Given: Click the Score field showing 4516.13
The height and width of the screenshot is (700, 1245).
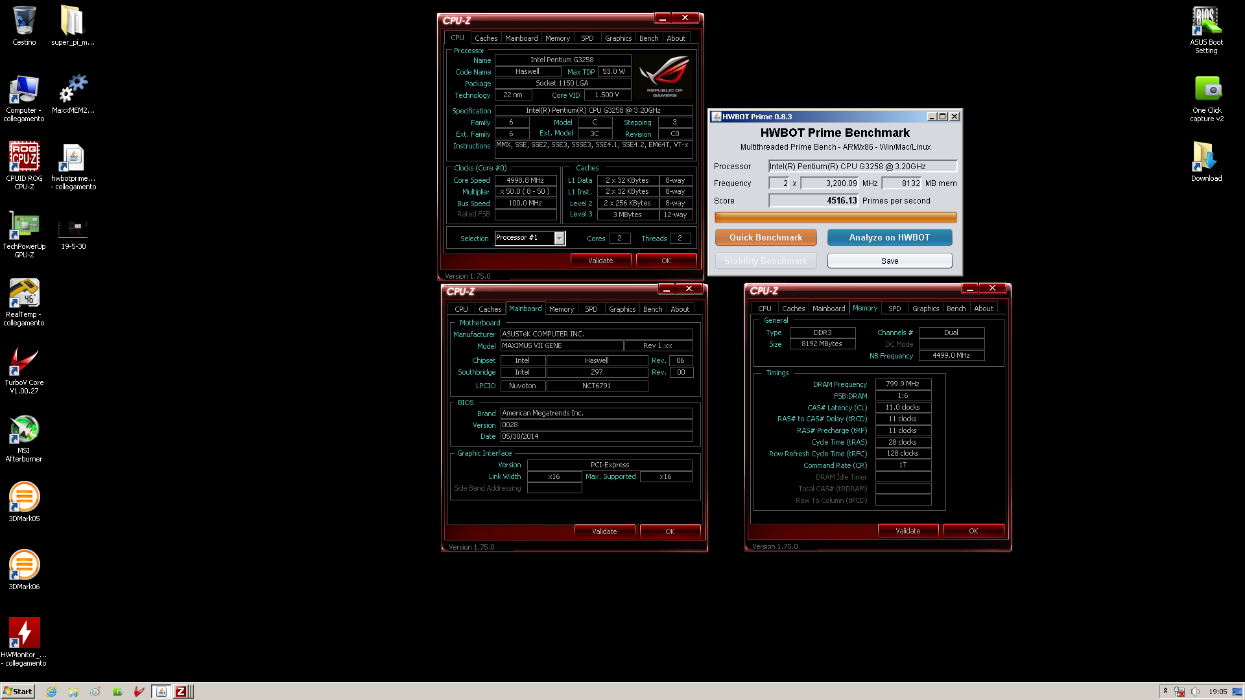Looking at the screenshot, I should [814, 201].
